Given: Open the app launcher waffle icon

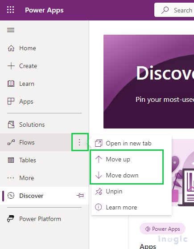Looking at the screenshot, I should click(x=11, y=10).
